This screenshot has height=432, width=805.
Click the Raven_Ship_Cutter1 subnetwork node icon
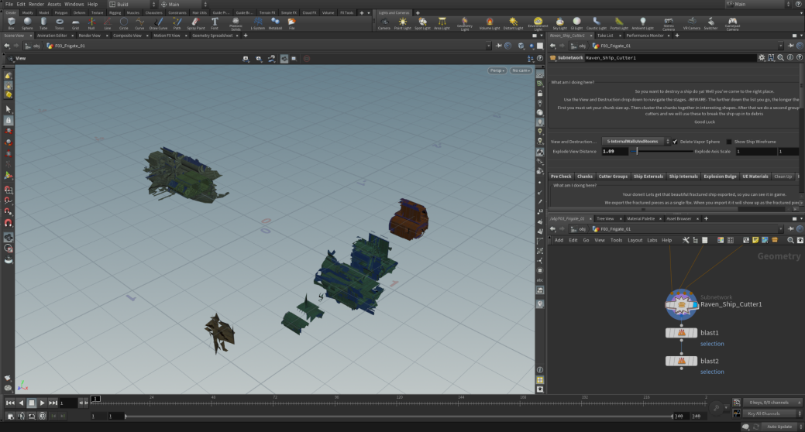(682, 305)
